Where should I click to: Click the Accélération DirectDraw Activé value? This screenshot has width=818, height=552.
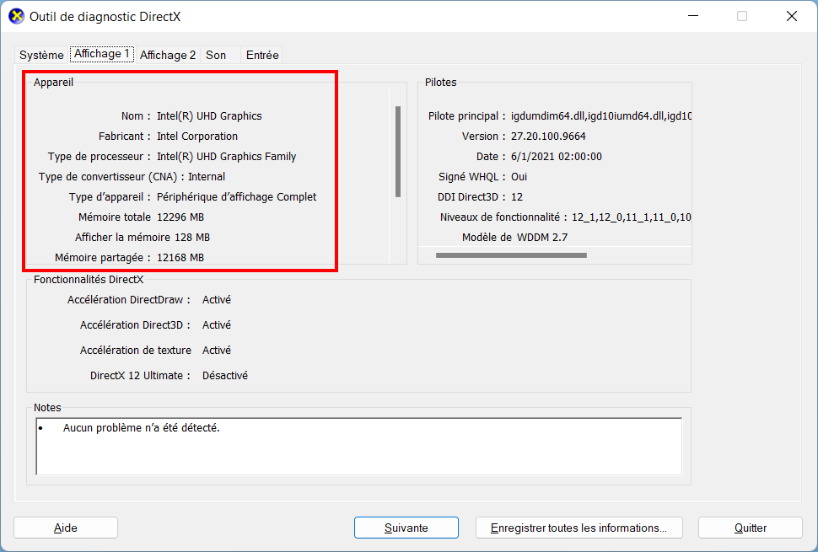217,300
